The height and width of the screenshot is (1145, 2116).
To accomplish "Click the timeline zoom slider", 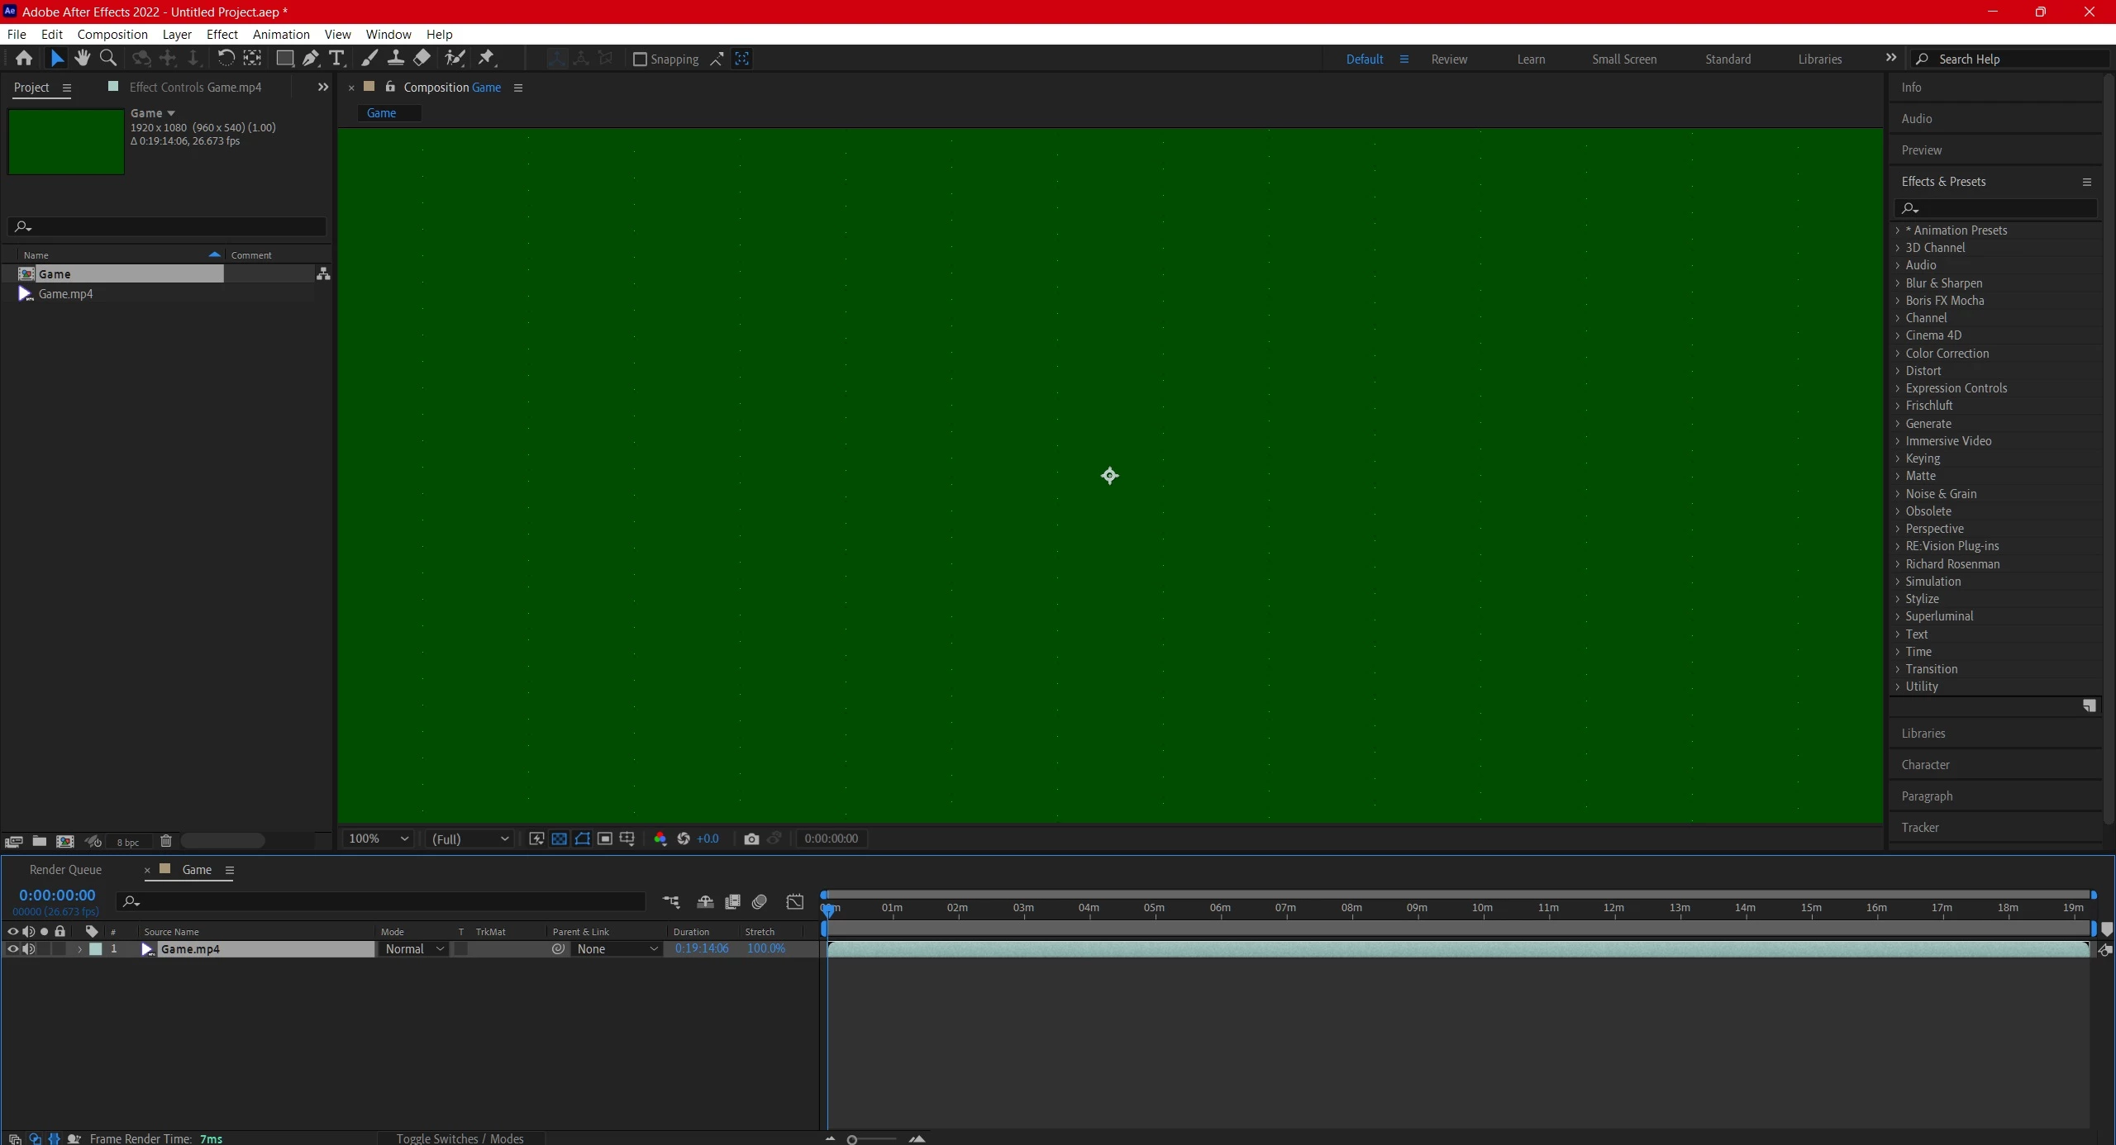I will click(852, 1140).
